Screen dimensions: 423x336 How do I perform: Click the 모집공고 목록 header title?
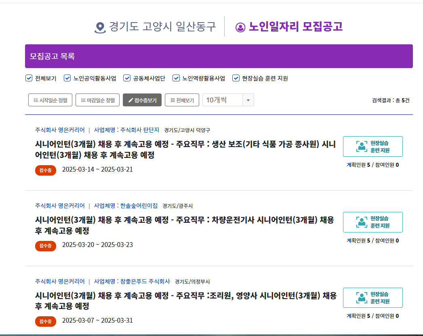(52, 56)
